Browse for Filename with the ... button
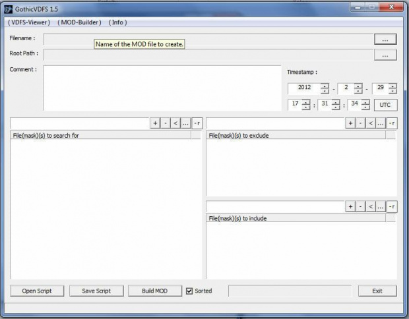This screenshot has width=409, height=319. click(385, 39)
